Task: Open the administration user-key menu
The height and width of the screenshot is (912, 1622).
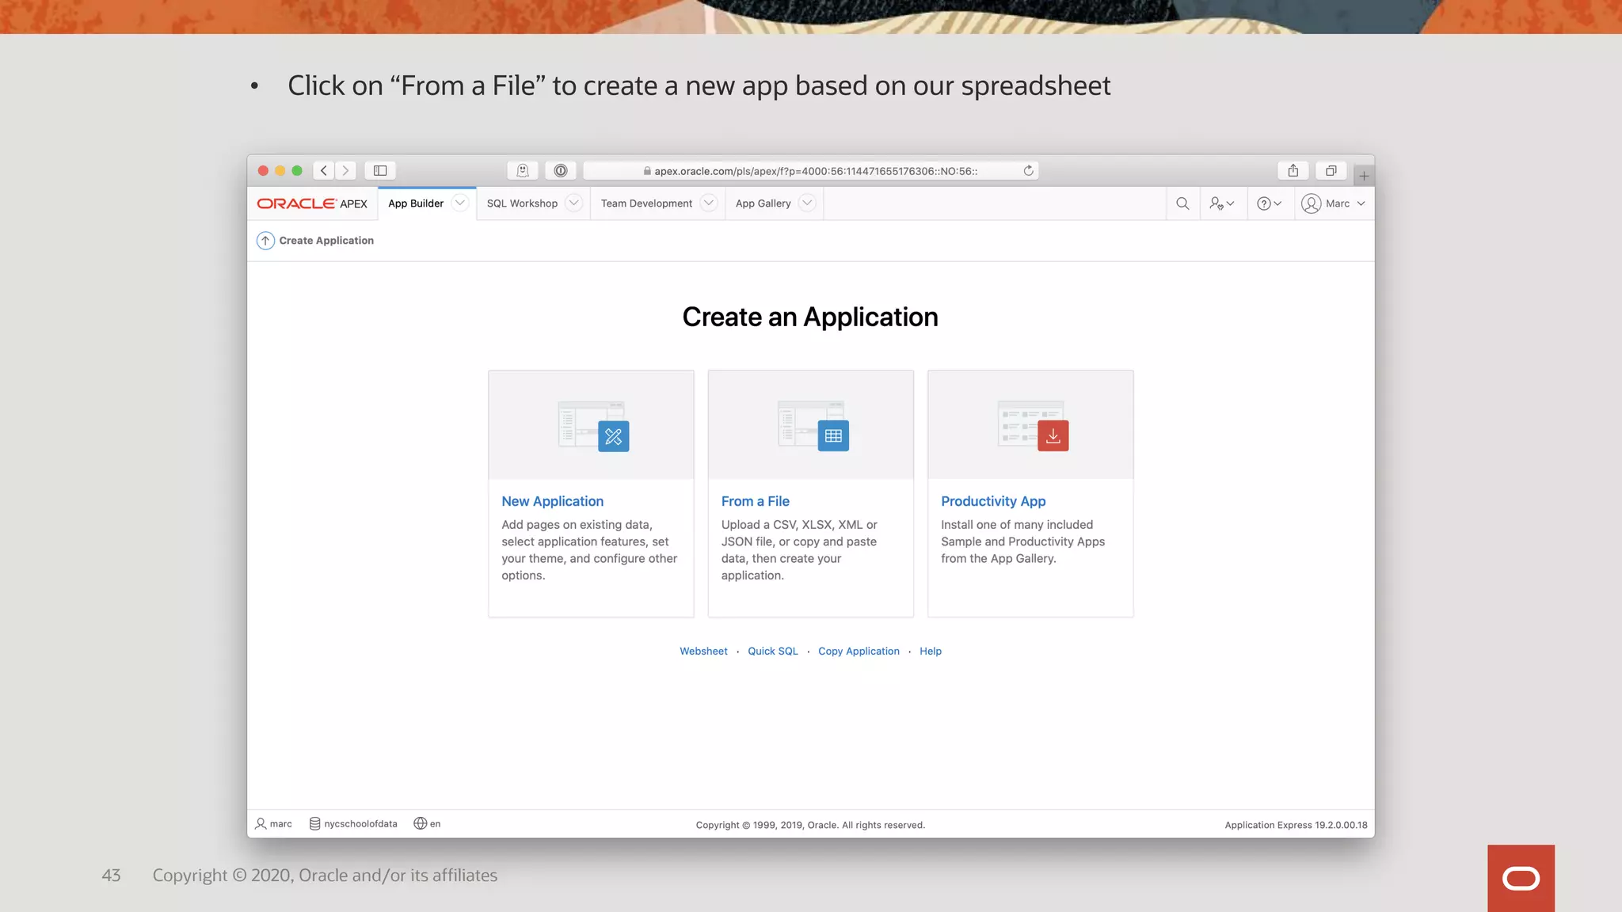Action: (x=1221, y=203)
